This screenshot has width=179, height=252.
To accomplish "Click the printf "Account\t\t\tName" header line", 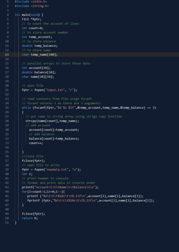I will click(60, 187).
